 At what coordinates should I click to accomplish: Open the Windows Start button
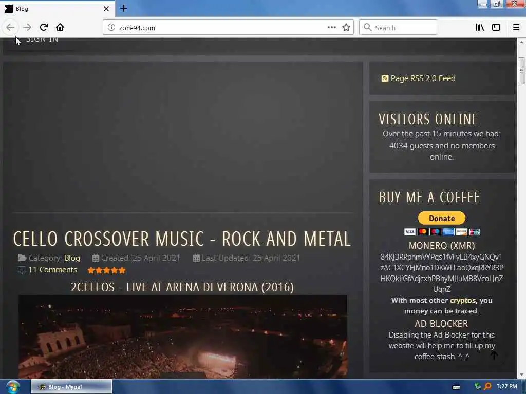coord(12,387)
